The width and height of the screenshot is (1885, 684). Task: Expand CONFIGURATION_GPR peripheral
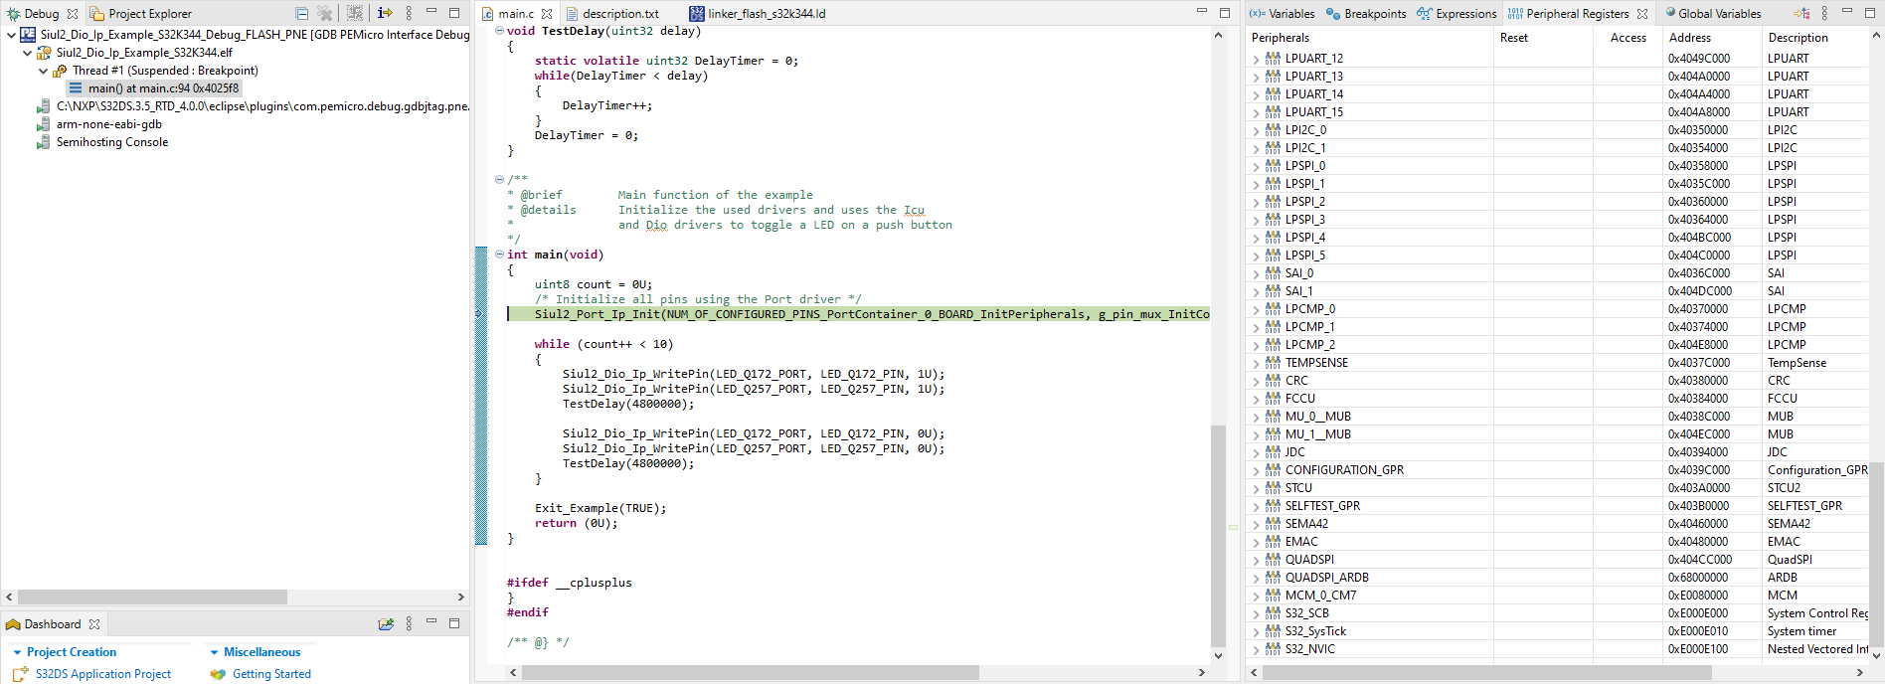click(x=1256, y=470)
